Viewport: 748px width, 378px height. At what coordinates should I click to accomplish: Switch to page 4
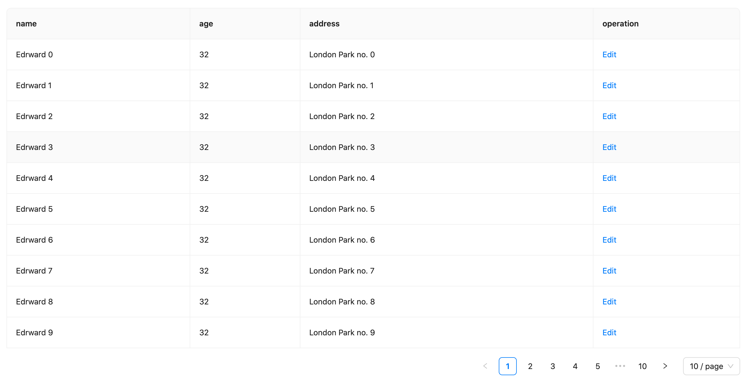(x=575, y=366)
